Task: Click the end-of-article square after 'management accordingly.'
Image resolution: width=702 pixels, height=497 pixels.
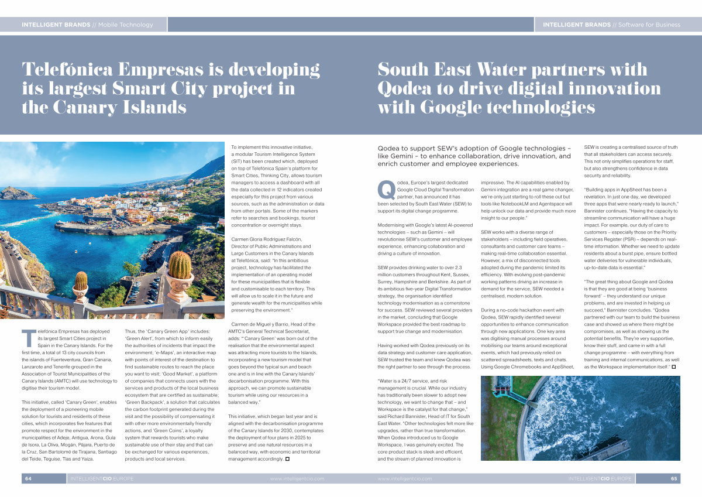Action: click(287, 460)
